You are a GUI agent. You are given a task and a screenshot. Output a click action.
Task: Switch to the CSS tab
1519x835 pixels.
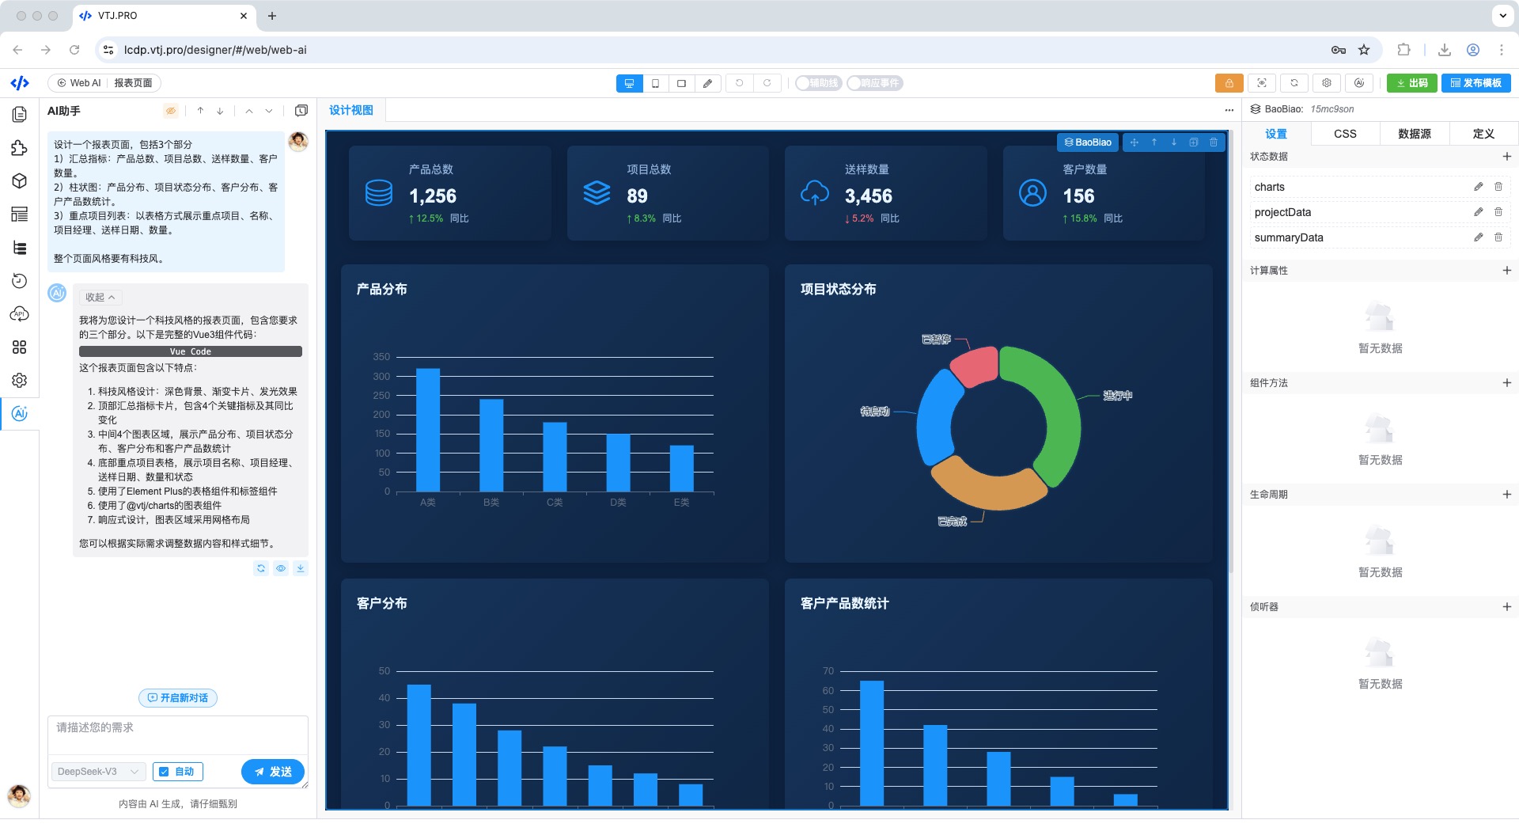pos(1345,134)
